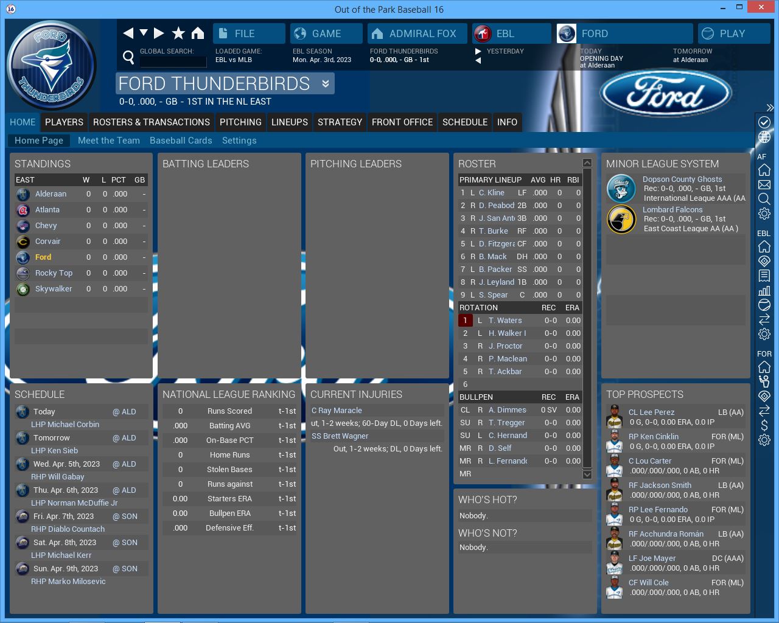Open prospect CL Lee Perez
This screenshot has width=779, height=623.
tap(651, 412)
